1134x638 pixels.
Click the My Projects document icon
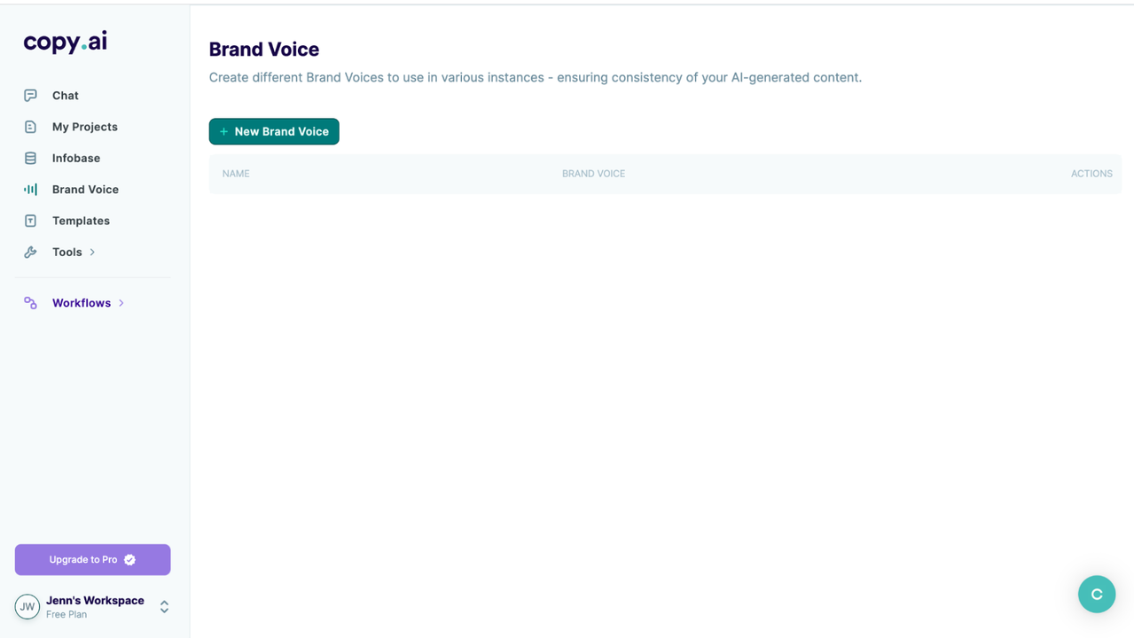coord(30,127)
